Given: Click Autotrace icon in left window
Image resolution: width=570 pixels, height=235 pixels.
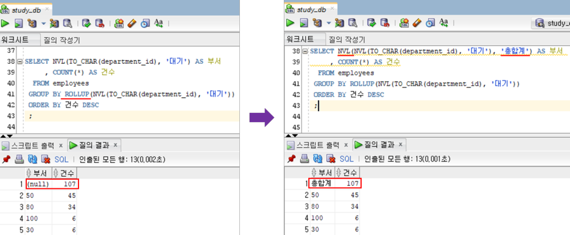Looking at the screenshot, I should click(55, 24).
